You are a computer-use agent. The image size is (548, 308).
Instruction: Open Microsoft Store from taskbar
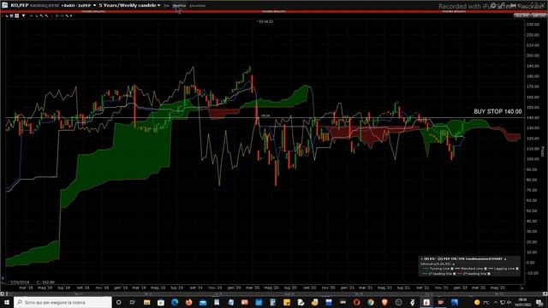[161, 302]
